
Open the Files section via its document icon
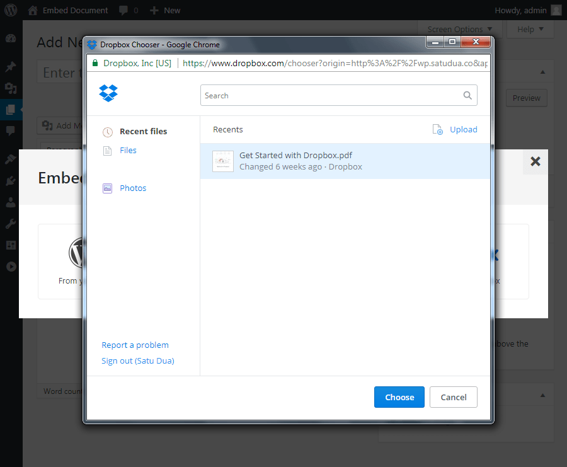click(107, 150)
